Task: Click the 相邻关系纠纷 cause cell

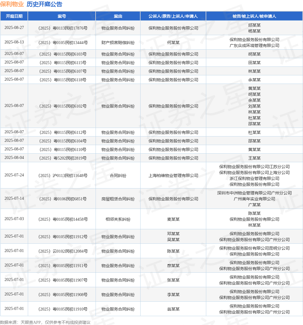Action: 118,219
